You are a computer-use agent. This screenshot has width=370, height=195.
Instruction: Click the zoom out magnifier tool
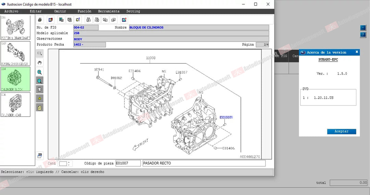pos(40,81)
